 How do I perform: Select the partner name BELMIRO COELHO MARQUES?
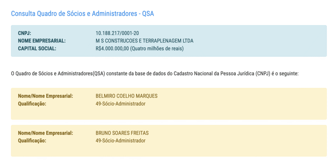click(x=126, y=96)
